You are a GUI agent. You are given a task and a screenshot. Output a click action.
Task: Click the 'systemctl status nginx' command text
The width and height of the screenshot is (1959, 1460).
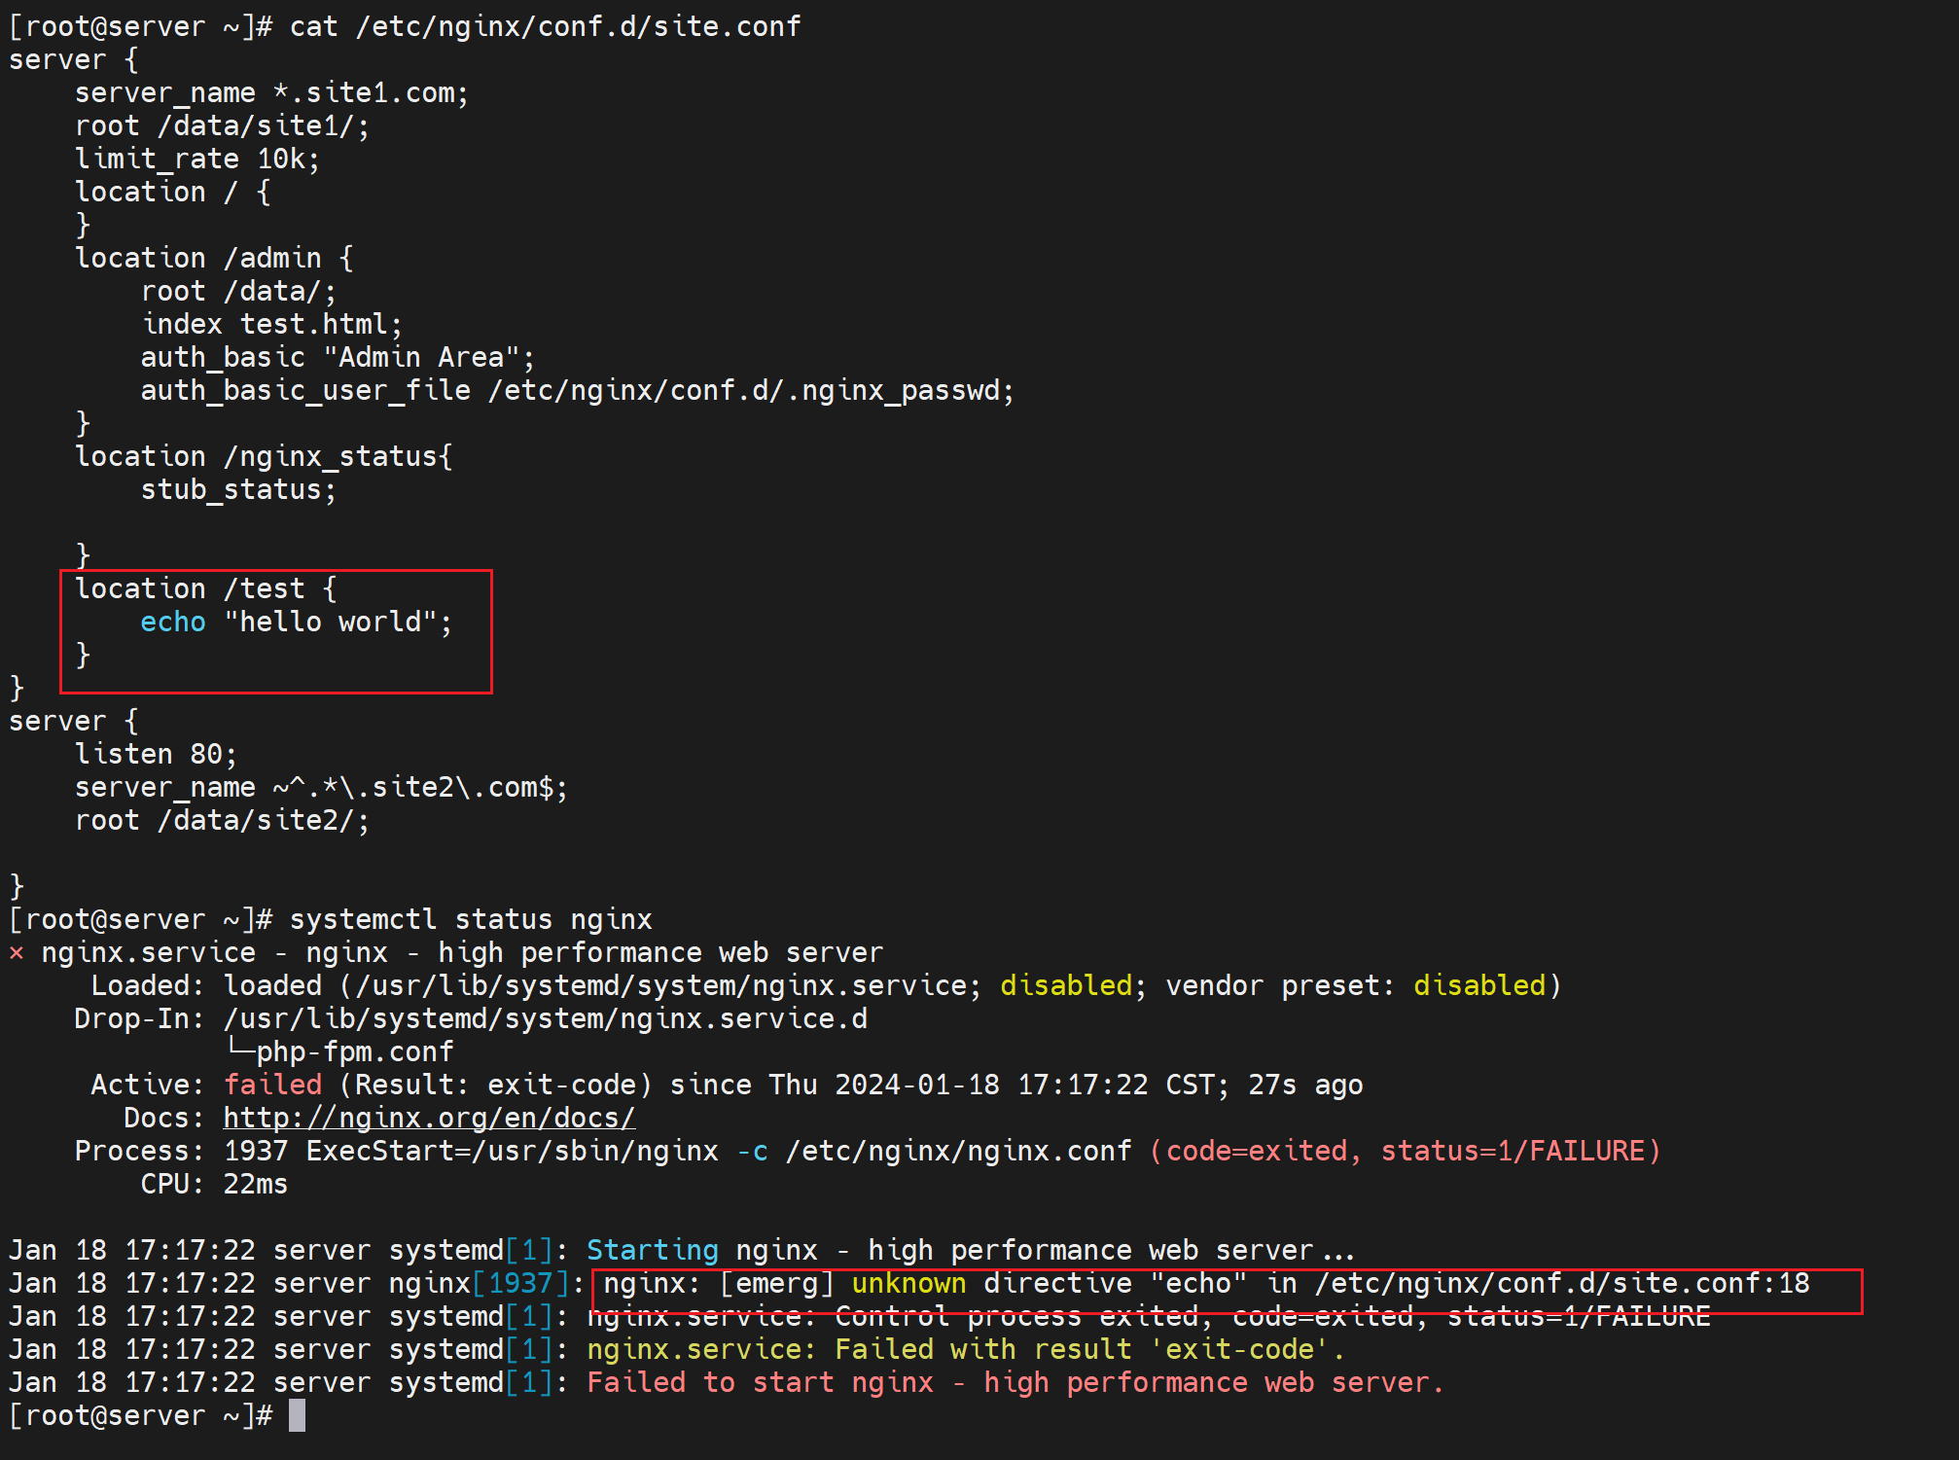(x=471, y=919)
